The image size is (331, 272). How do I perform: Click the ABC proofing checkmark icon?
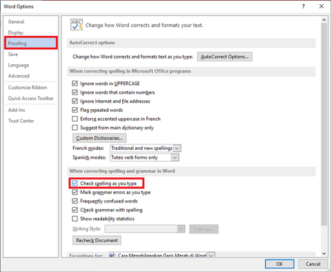[x=77, y=25]
